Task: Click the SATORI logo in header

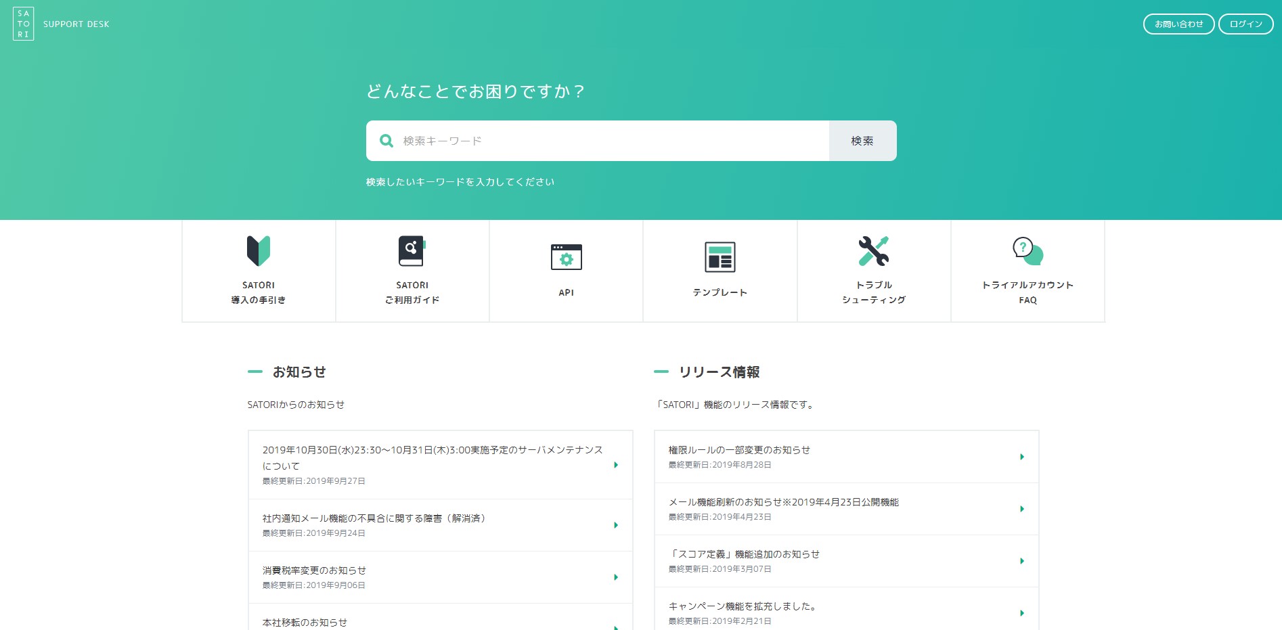Action: (x=23, y=24)
